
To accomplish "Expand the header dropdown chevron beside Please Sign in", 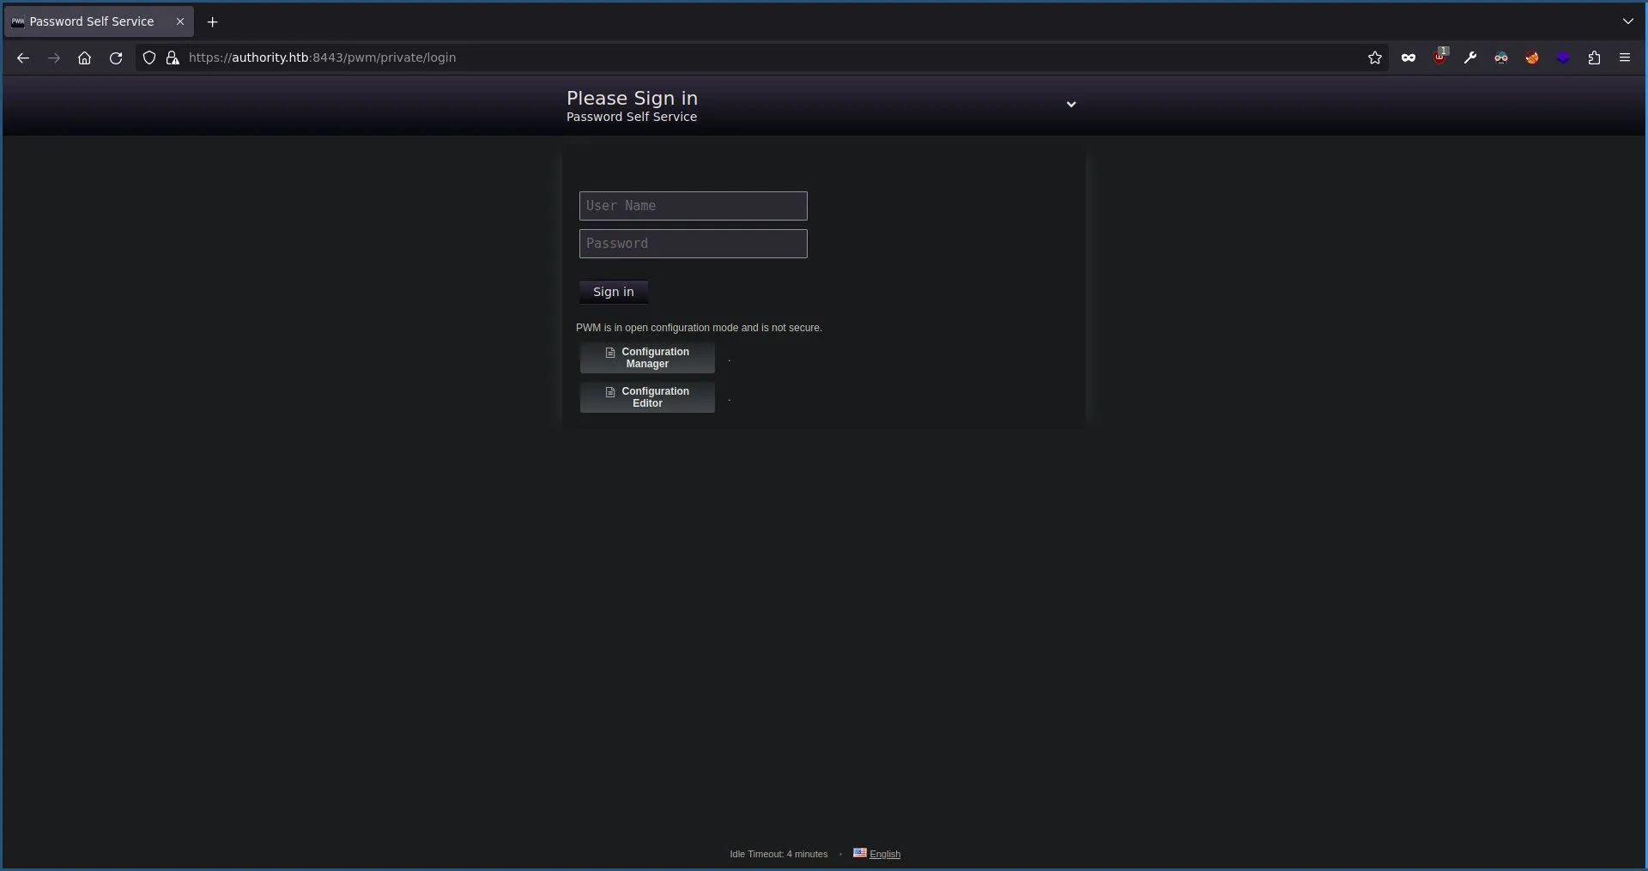I will click(1071, 105).
